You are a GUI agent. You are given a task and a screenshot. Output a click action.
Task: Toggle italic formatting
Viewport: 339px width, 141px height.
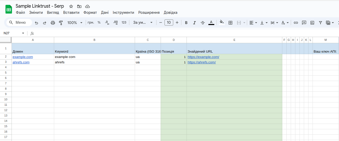click(195, 23)
